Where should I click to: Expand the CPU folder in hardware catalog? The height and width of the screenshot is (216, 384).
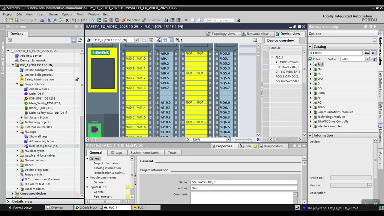[x=311, y=79]
